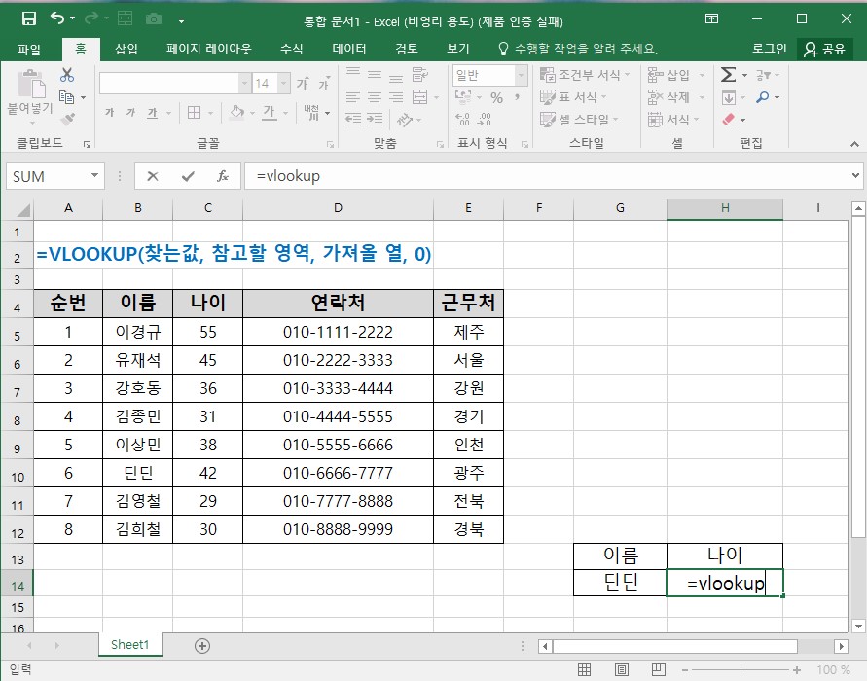Click the Merge and center icon
This screenshot has height=681, width=867.
pos(419,97)
